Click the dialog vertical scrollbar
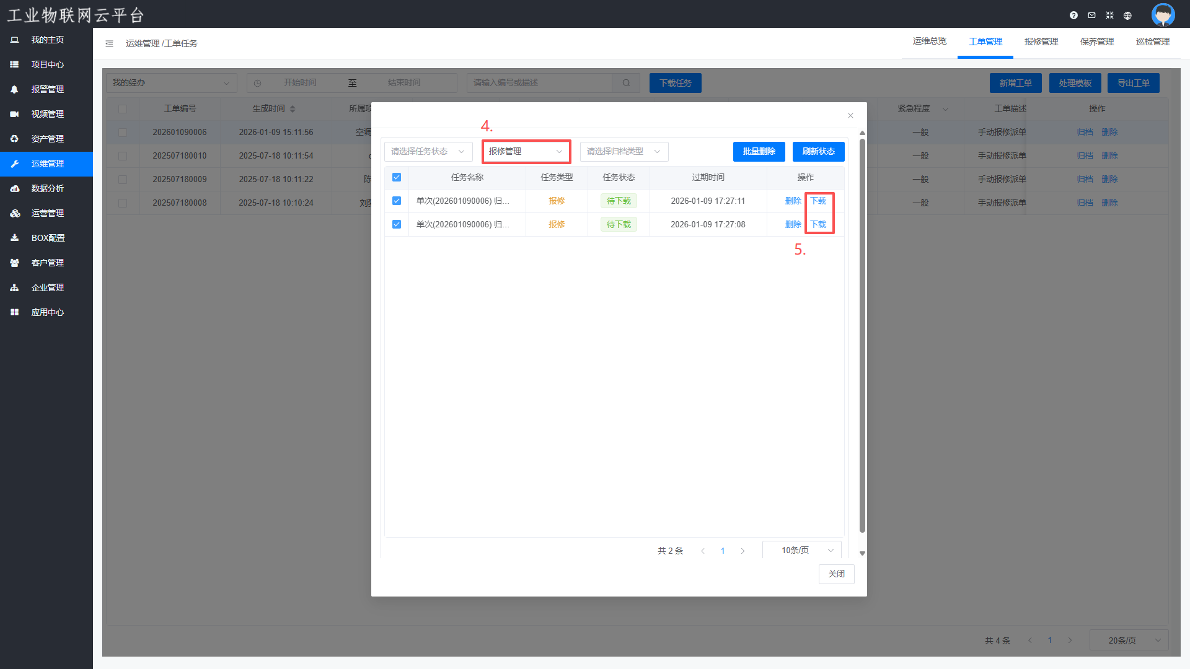The height and width of the screenshot is (669, 1190). click(x=862, y=334)
